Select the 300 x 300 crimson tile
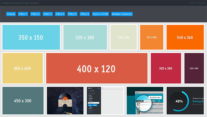Viewport: 207px width, 117px height. tap(166, 68)
